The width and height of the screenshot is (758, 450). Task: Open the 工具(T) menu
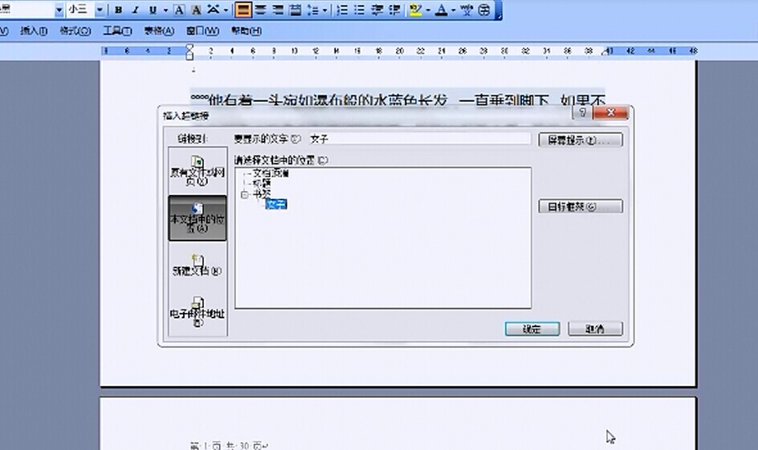[x=117, y=31]
